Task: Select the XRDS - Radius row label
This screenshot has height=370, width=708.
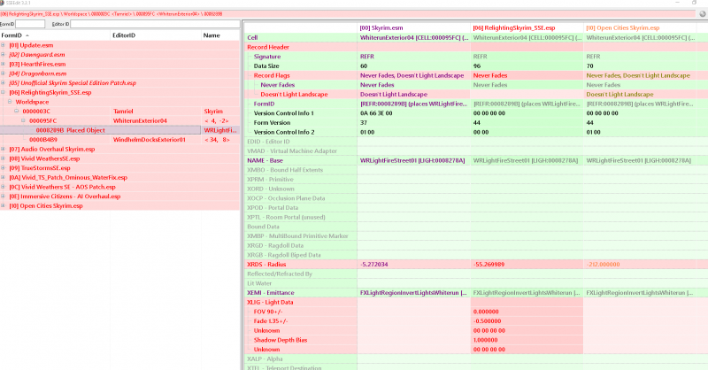Action: (266, 265)
